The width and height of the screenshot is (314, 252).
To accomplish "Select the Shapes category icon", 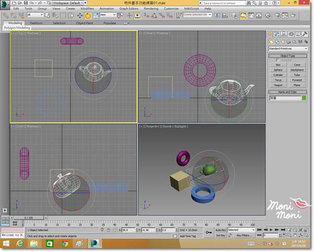I will (x=277, y=42).
